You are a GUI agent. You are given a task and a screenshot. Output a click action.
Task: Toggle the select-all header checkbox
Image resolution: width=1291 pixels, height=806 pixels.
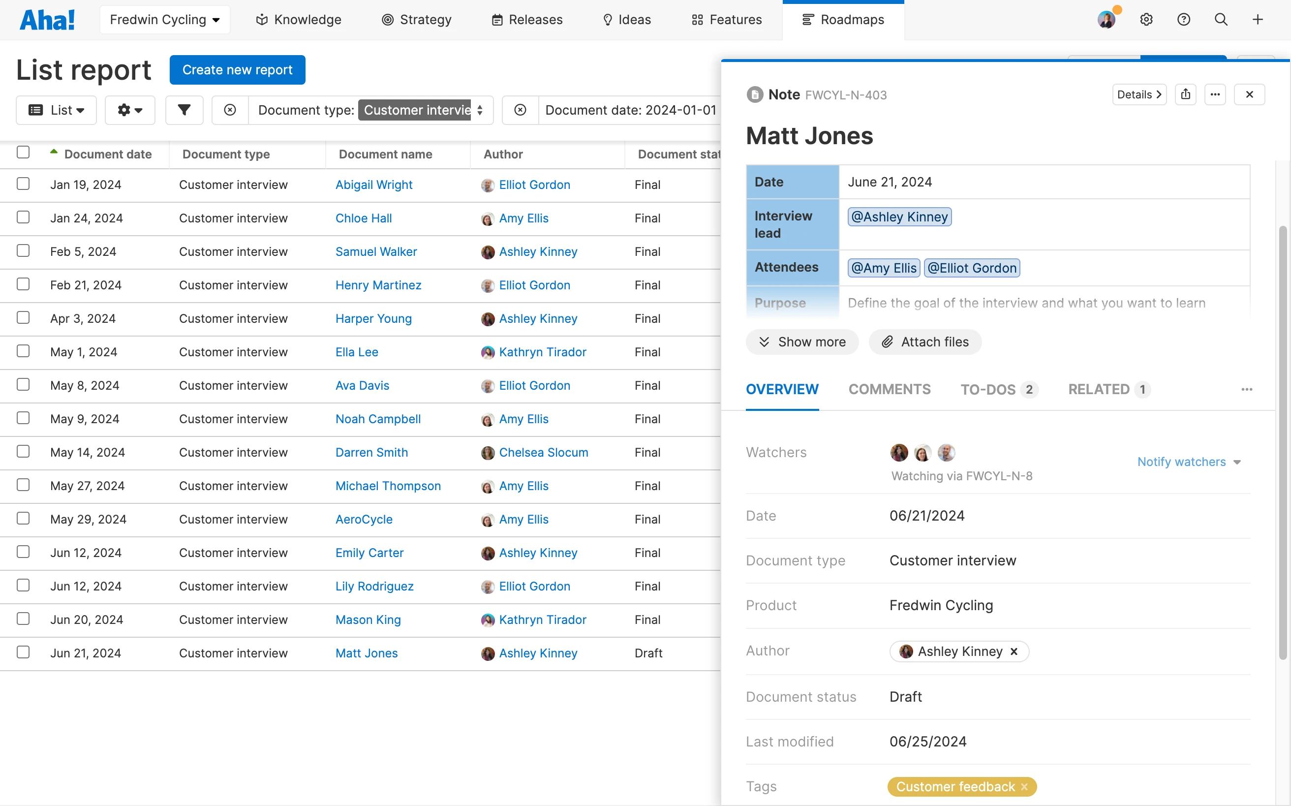point(23,153)
